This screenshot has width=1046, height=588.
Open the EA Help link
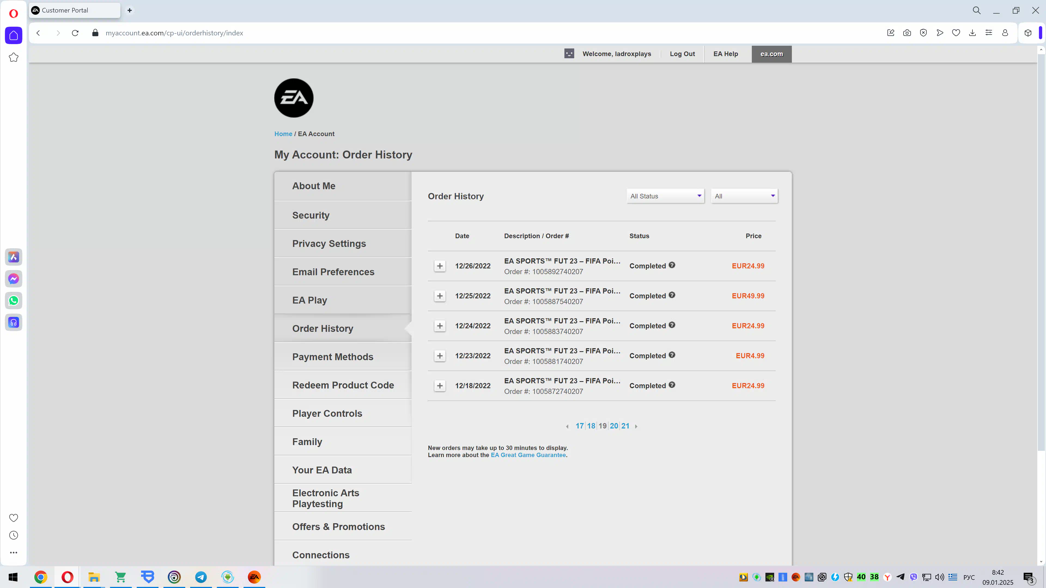(x=726, y=54)
